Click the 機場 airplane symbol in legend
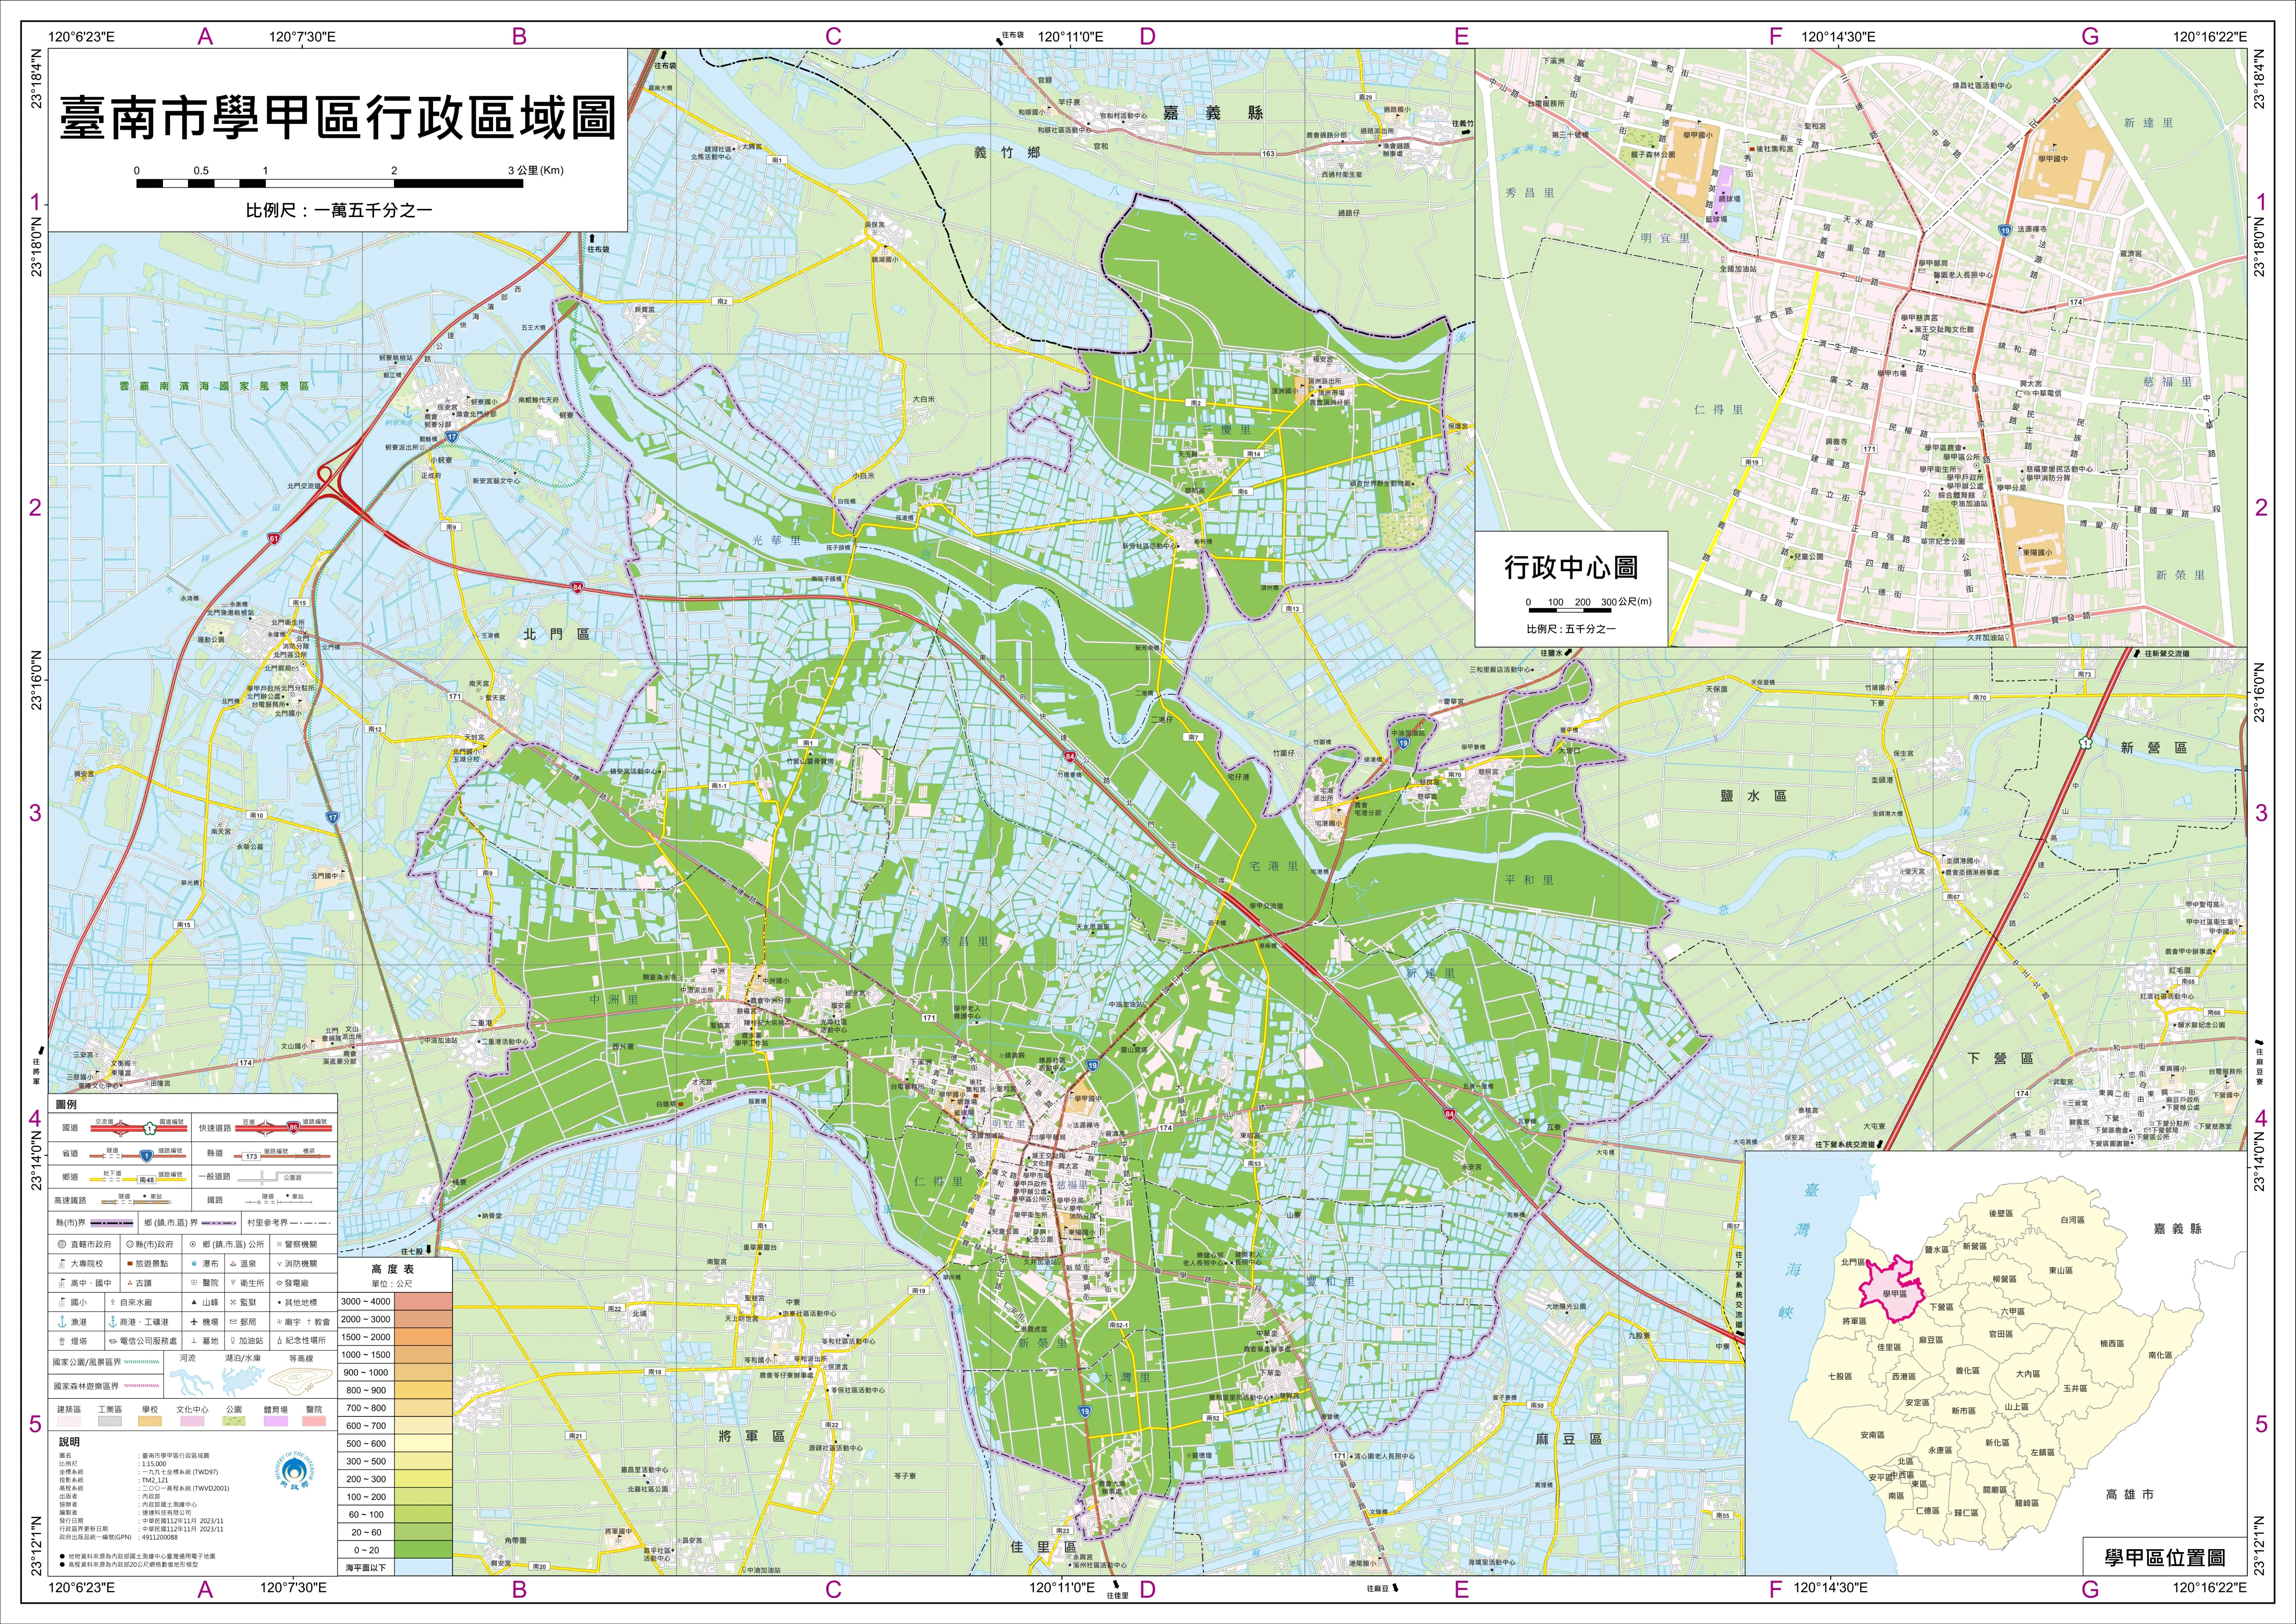Viewport: 2296px width, 1624px height. (x=194, y=1322)
